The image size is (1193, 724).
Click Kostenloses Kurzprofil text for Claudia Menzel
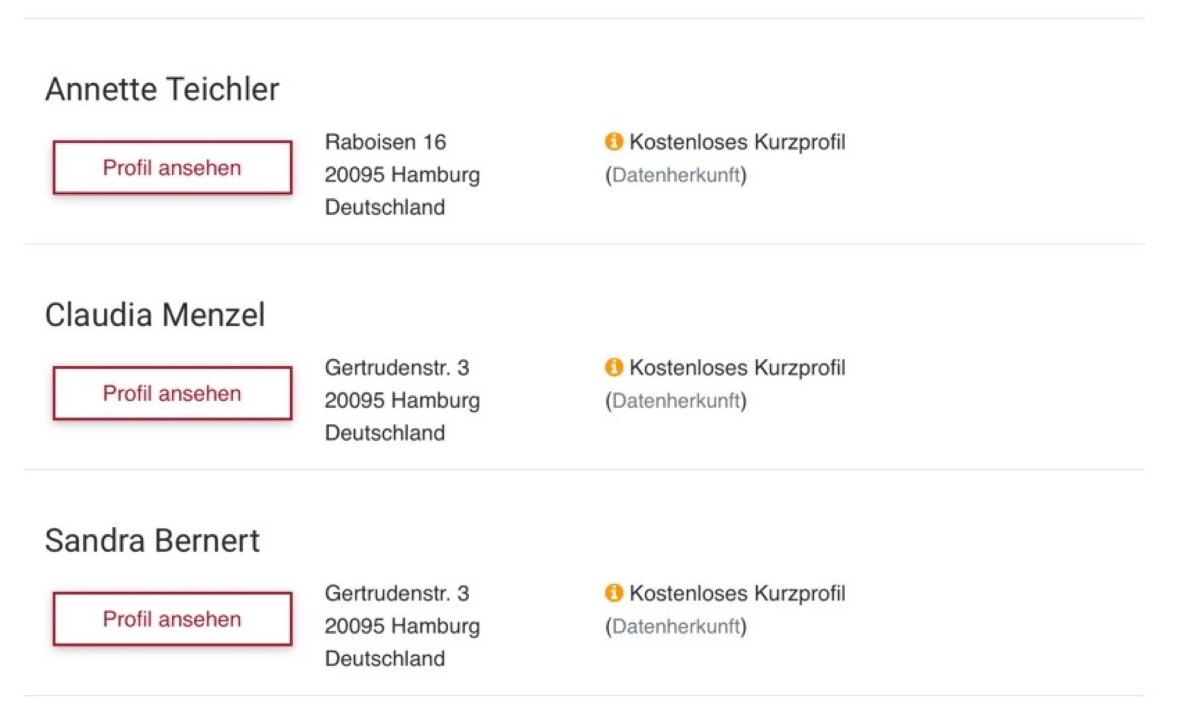click(737, 368)
